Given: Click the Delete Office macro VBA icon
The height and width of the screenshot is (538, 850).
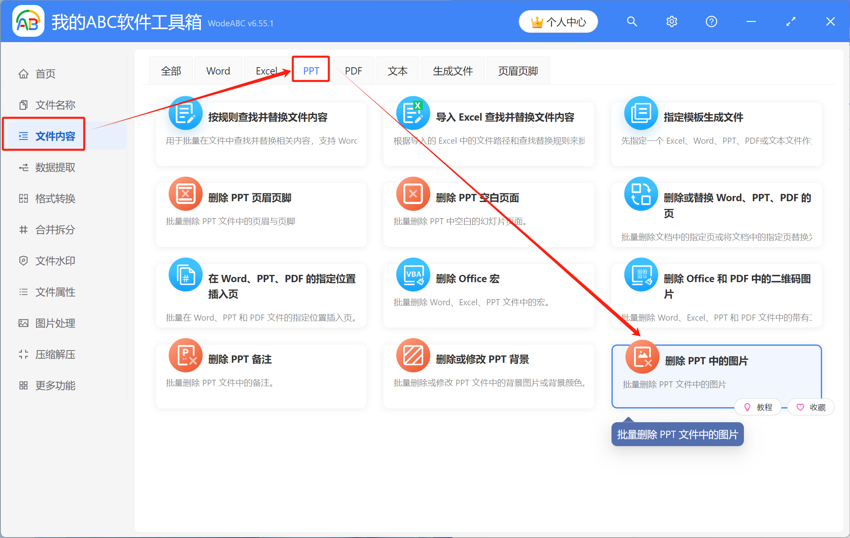Looking at the screenshot, I should click(x=413, y=274).
